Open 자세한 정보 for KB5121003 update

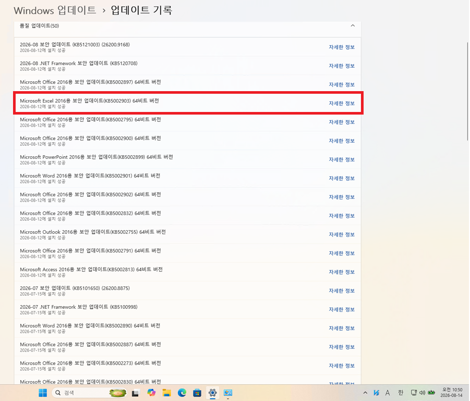tap(342, 47)
